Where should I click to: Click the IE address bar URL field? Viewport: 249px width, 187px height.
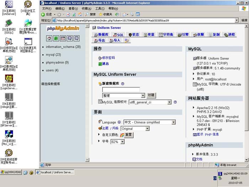pos(144,20)
